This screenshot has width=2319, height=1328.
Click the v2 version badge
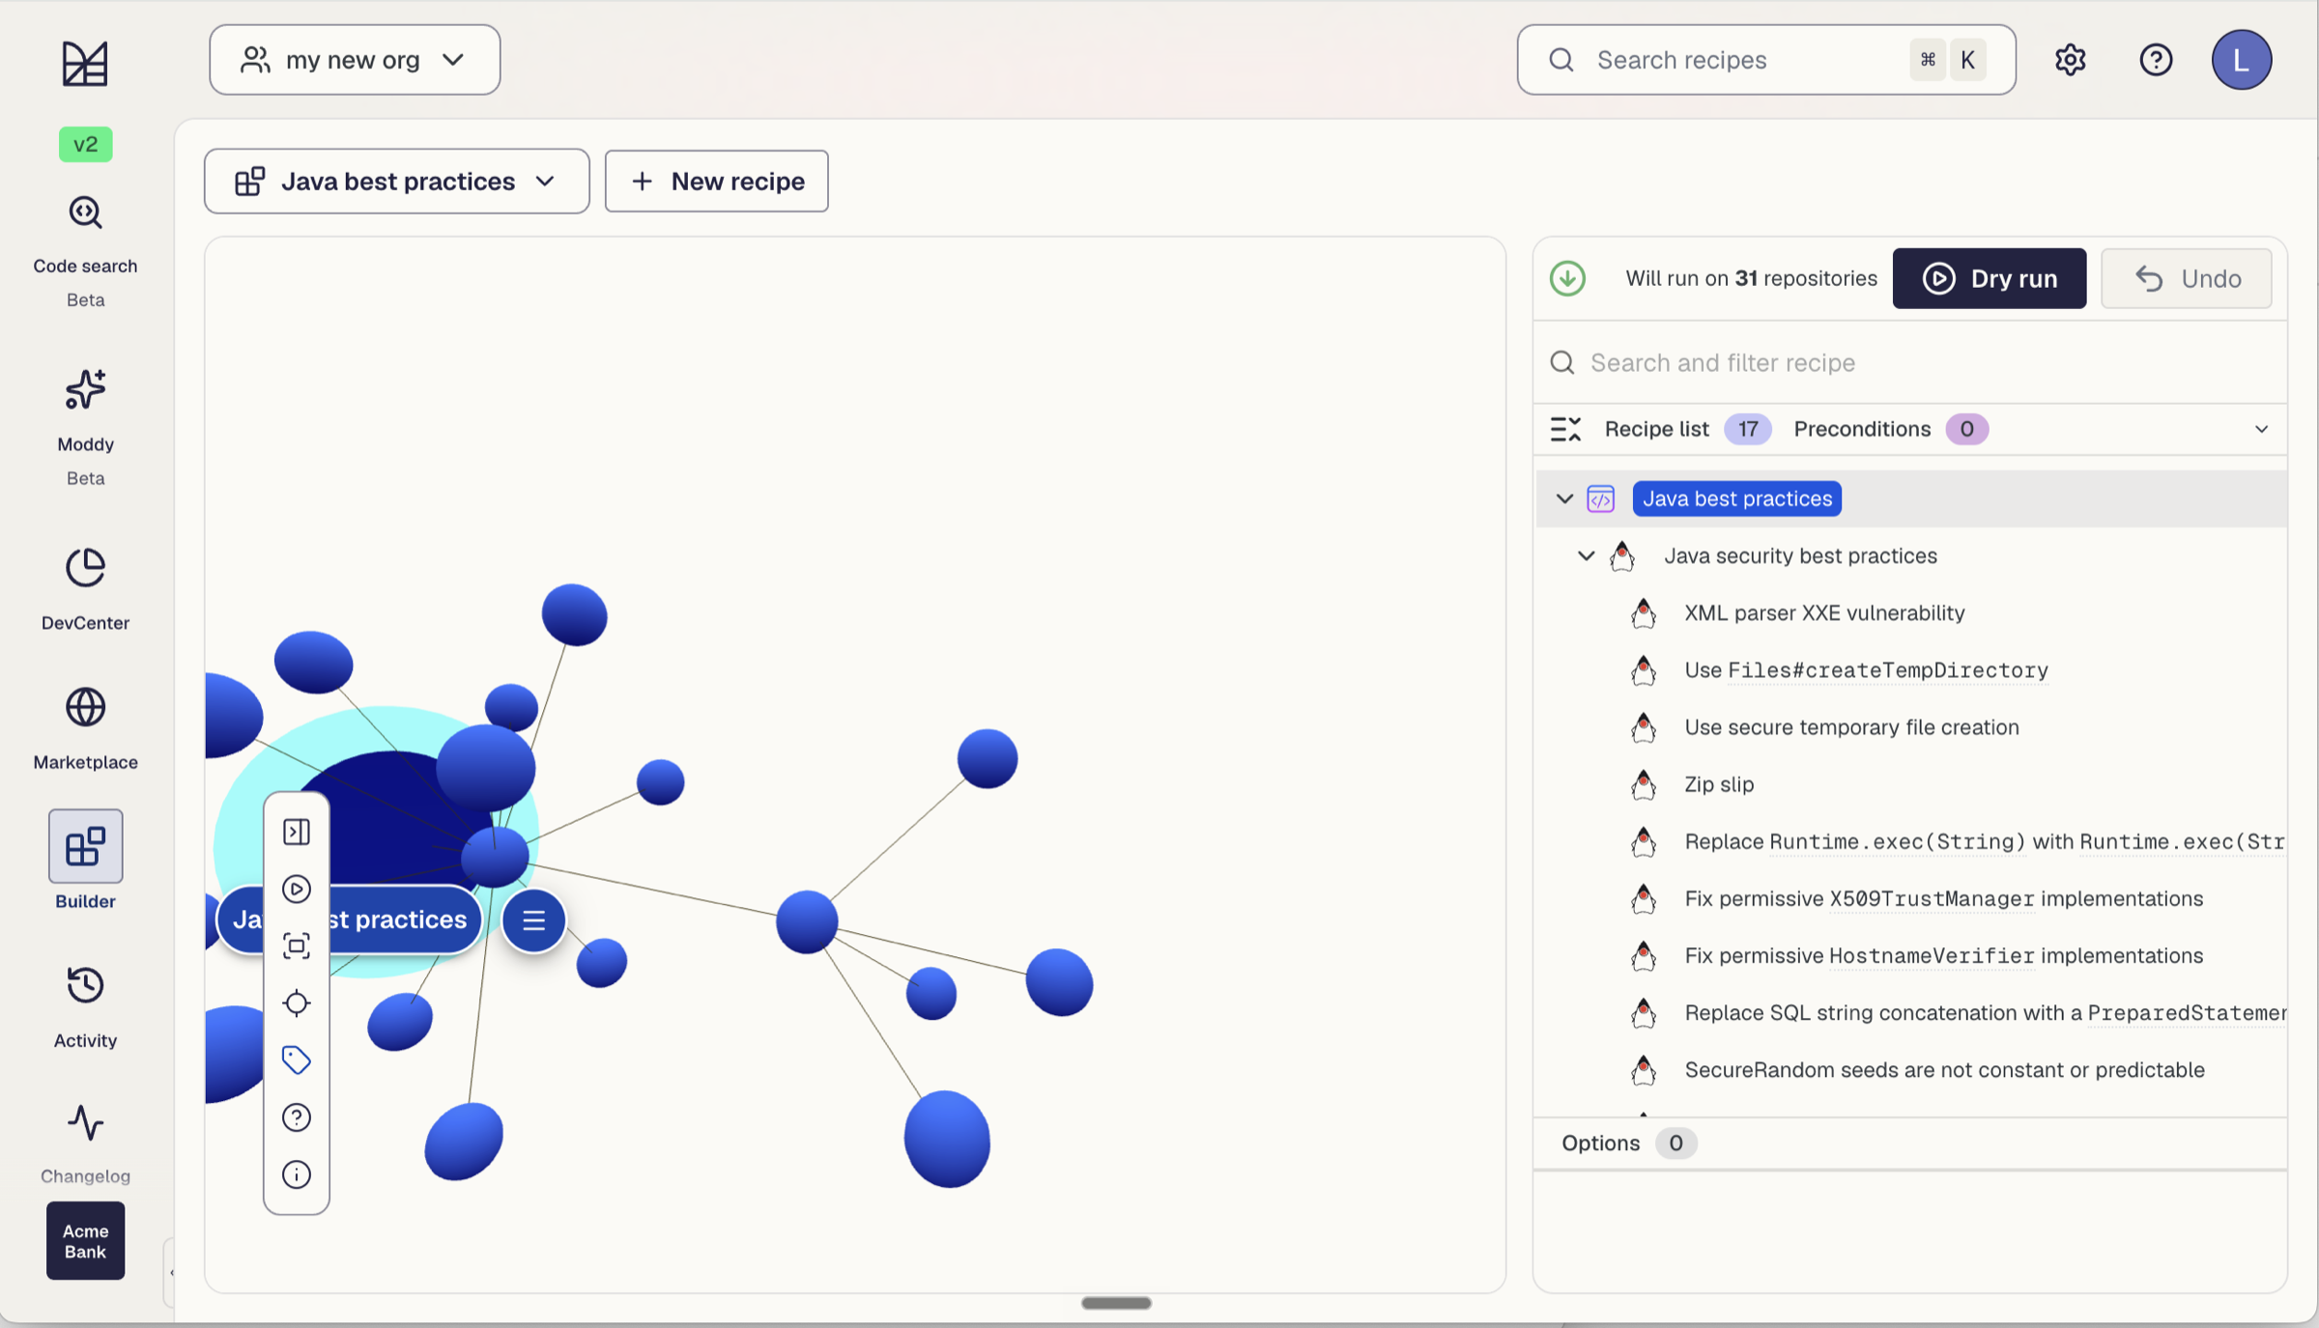tap(85, 144)
